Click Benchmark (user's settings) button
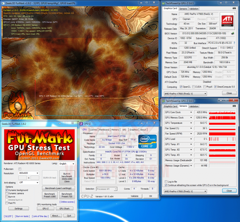This screenshot has width=240, height=222. point(58,188)
